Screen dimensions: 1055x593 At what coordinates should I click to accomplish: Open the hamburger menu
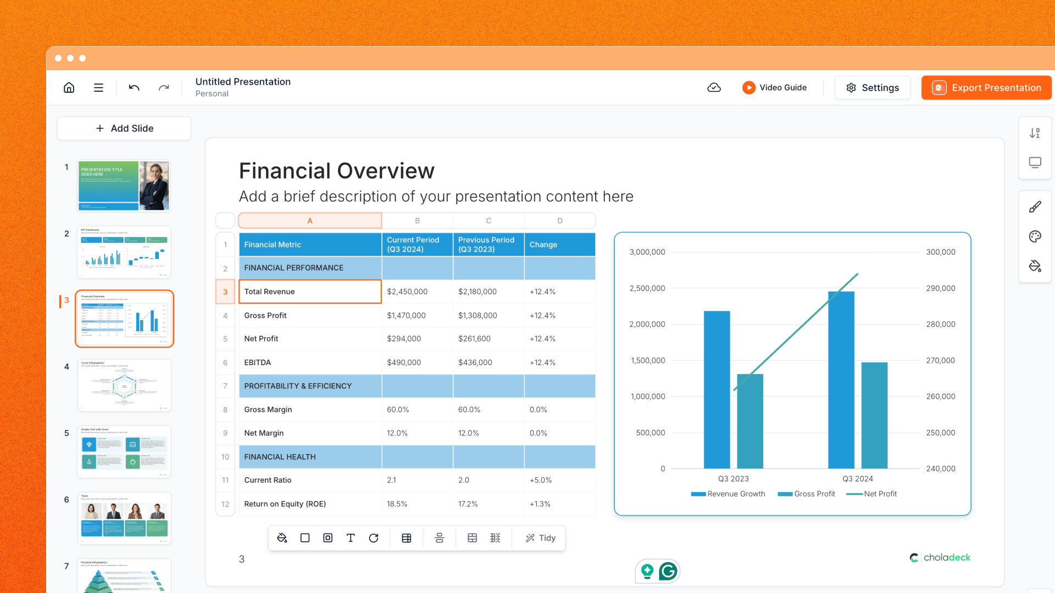coord(98,88)
